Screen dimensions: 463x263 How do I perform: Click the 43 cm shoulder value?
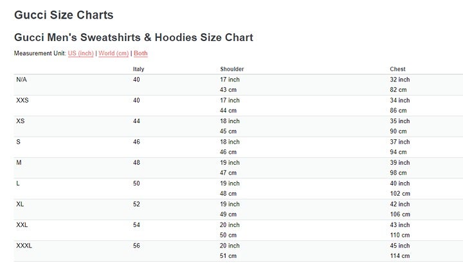[228, 90]
